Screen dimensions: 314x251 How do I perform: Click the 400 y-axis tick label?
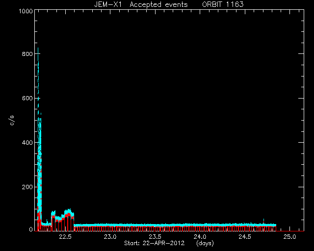click(27, 143)
